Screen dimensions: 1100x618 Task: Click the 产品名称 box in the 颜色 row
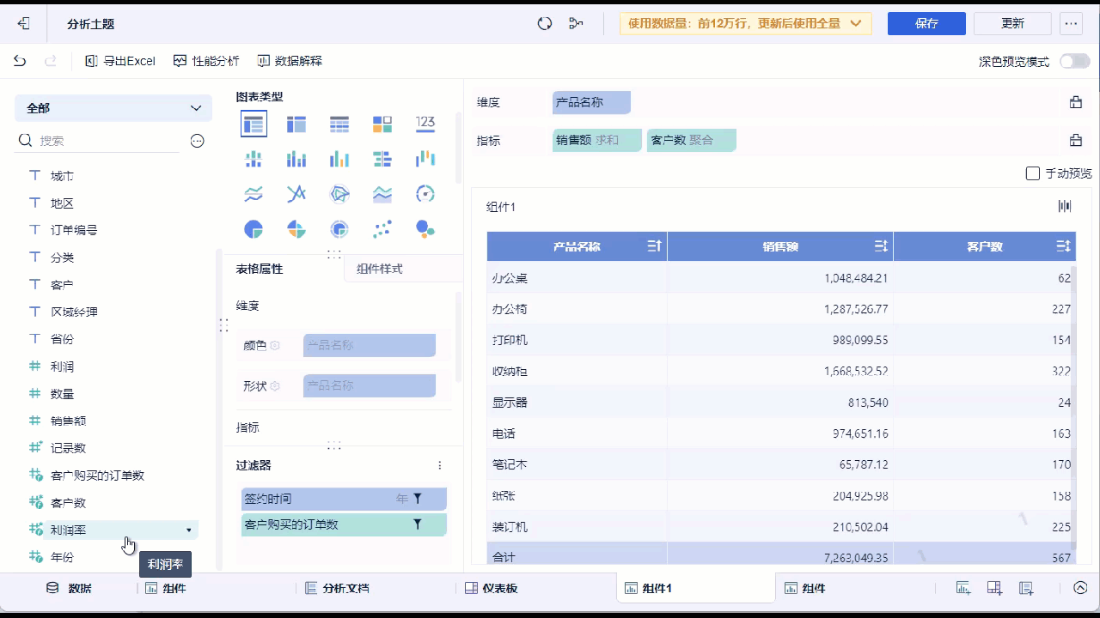[370, 345]
